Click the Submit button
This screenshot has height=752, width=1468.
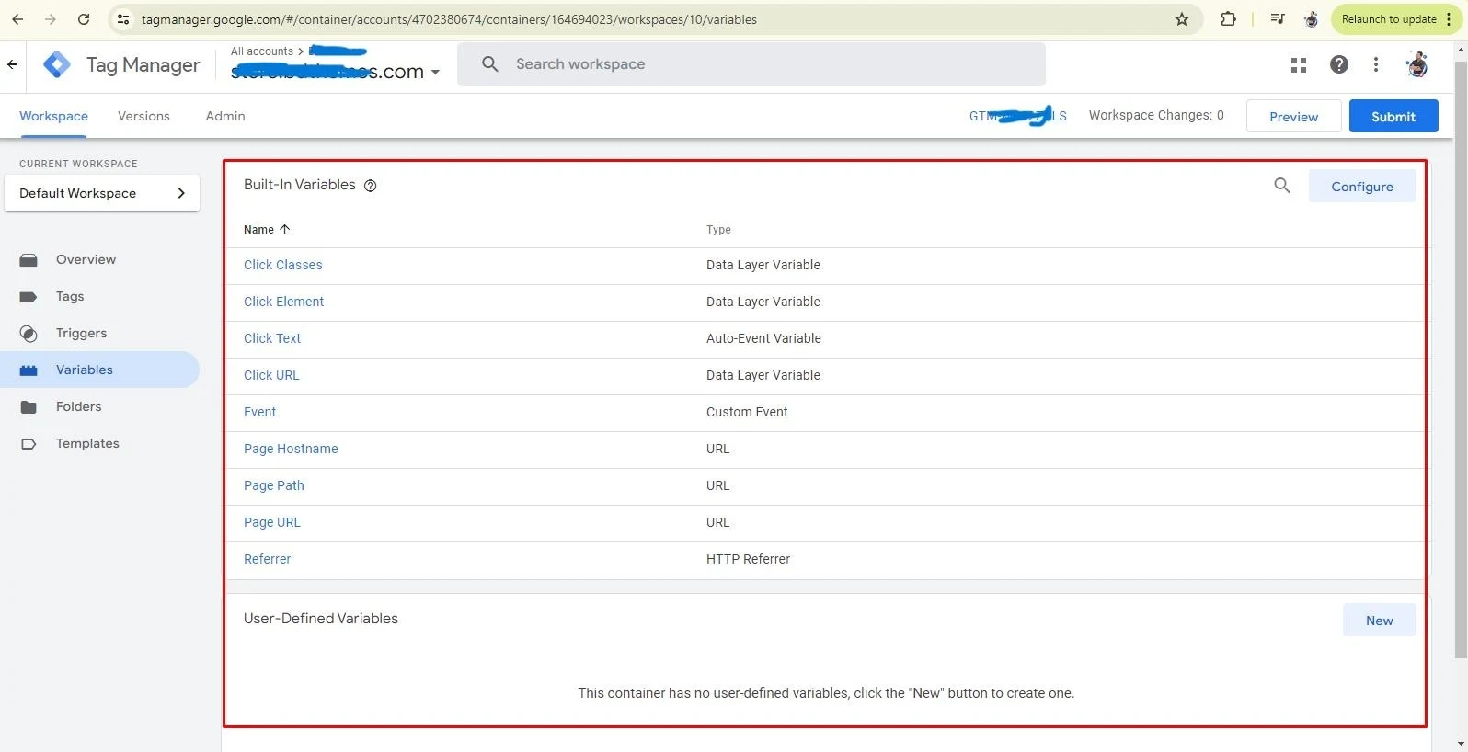(1393, 117)
